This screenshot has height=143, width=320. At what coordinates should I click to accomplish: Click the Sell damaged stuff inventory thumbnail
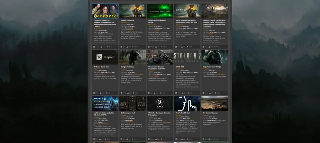pos(132,103)
